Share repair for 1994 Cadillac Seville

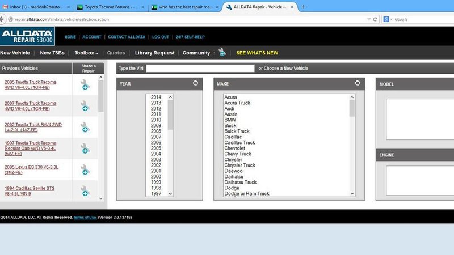tap(85, 191)
